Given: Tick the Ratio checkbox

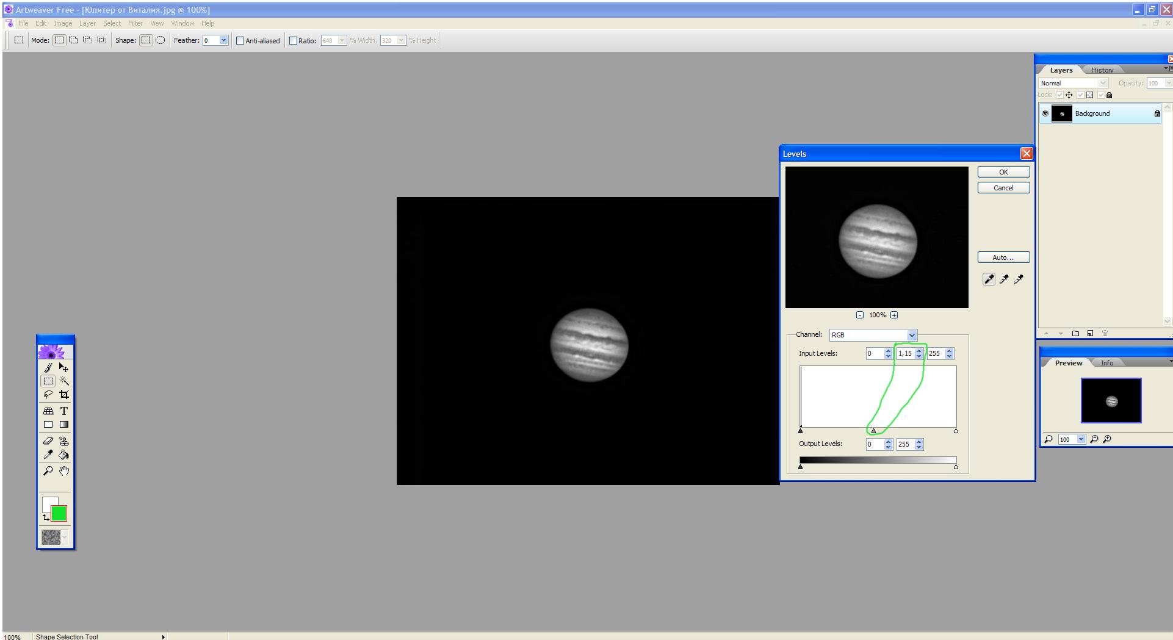Looking at the screenshot, I should 293,41.
